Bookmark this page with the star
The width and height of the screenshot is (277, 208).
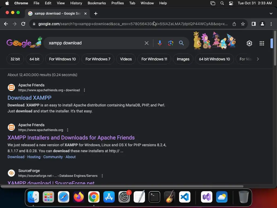[243, 24]
